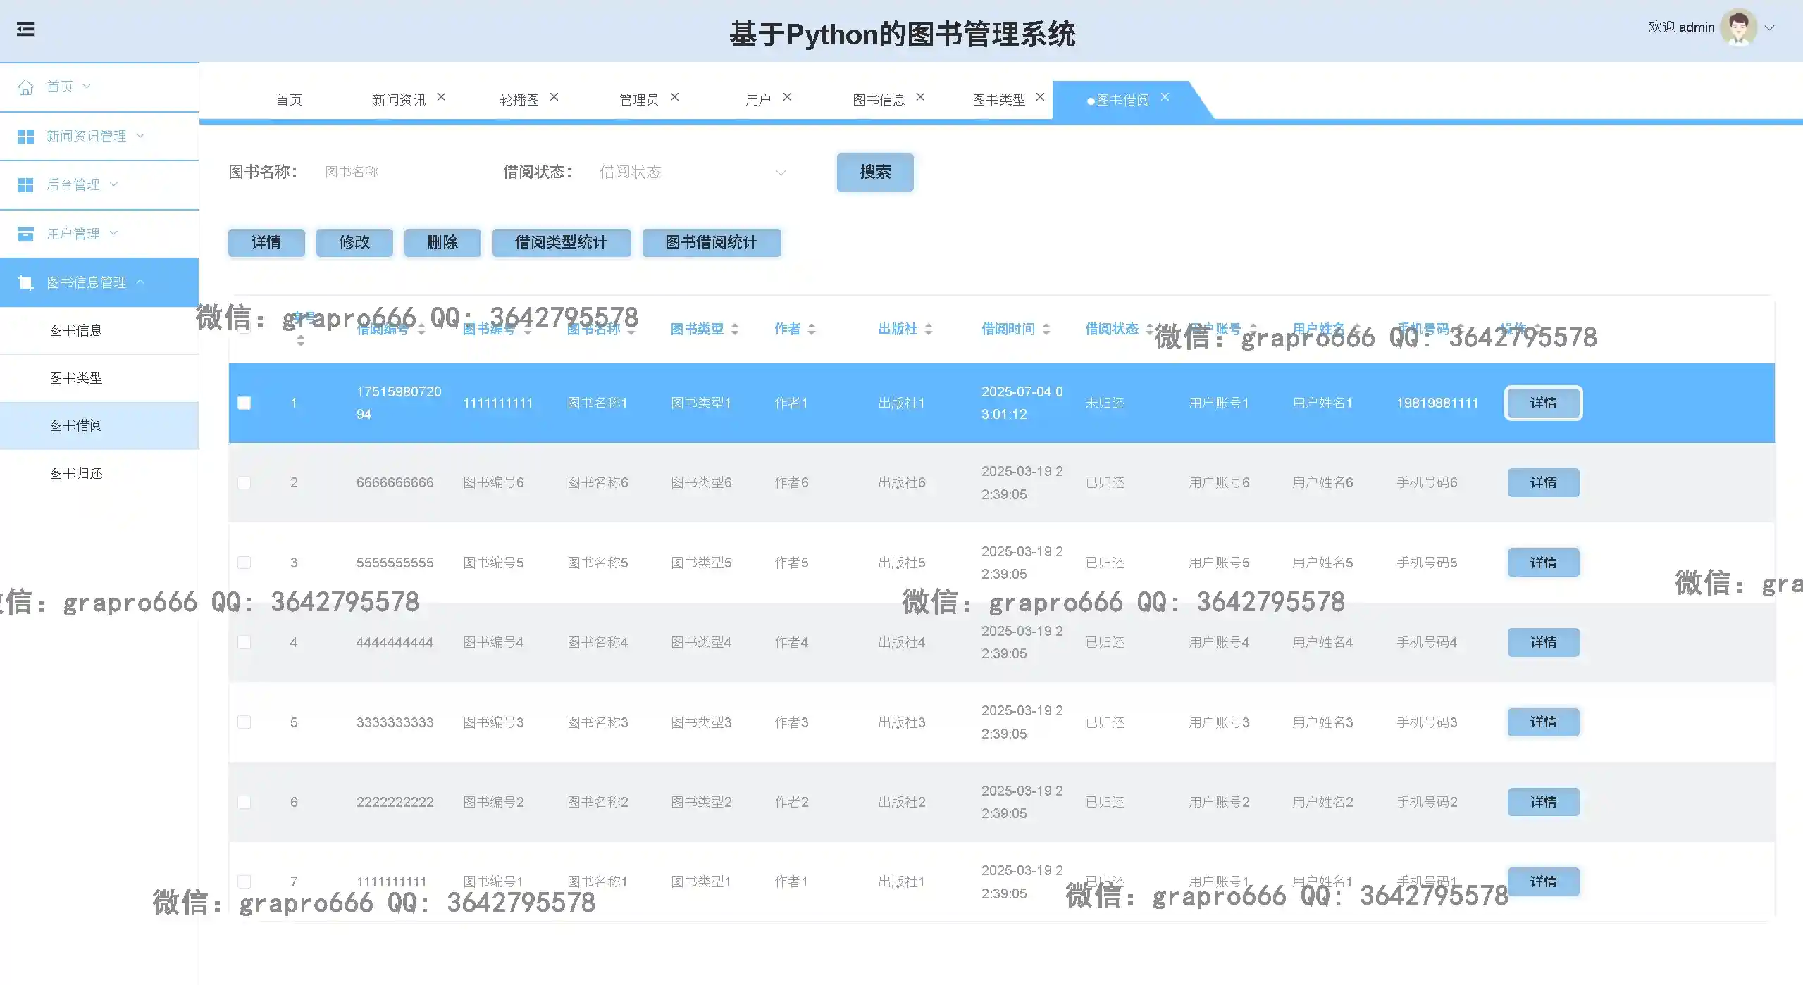Image resolution: width=1803 pixels, height=985 pixels.
Task: Close the 图书类型 tab
Action: click(x=1040, y=97)
